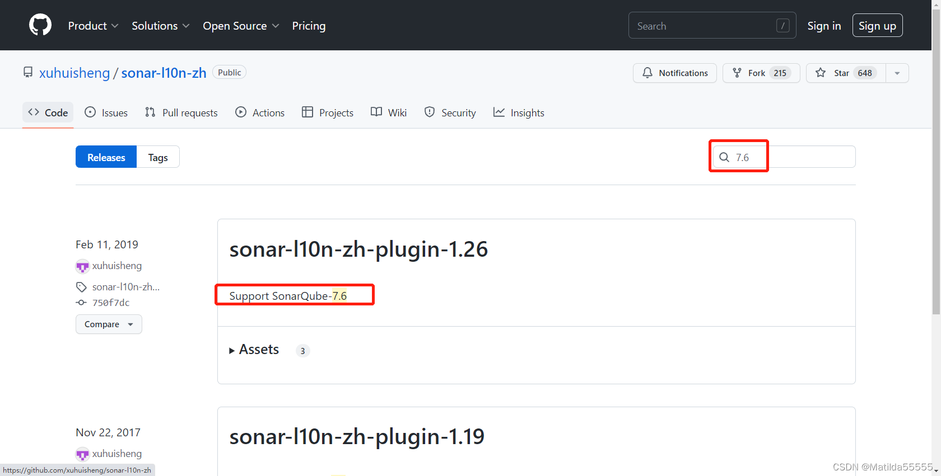Click the tag icon beside sonar-l10n-zh...
941x476 pixels.
pos(82,287)
